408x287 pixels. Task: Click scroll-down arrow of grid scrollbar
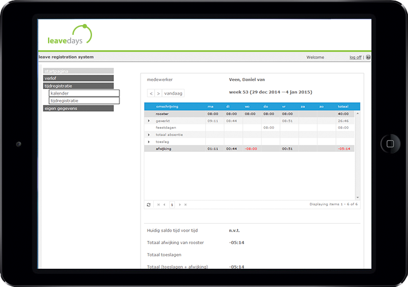coord(358,197)
